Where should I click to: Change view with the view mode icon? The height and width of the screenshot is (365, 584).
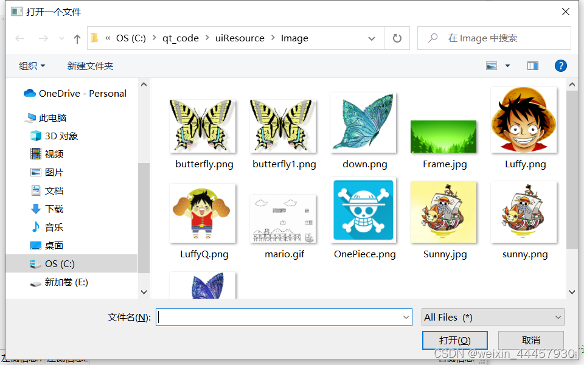pos(492,66)
